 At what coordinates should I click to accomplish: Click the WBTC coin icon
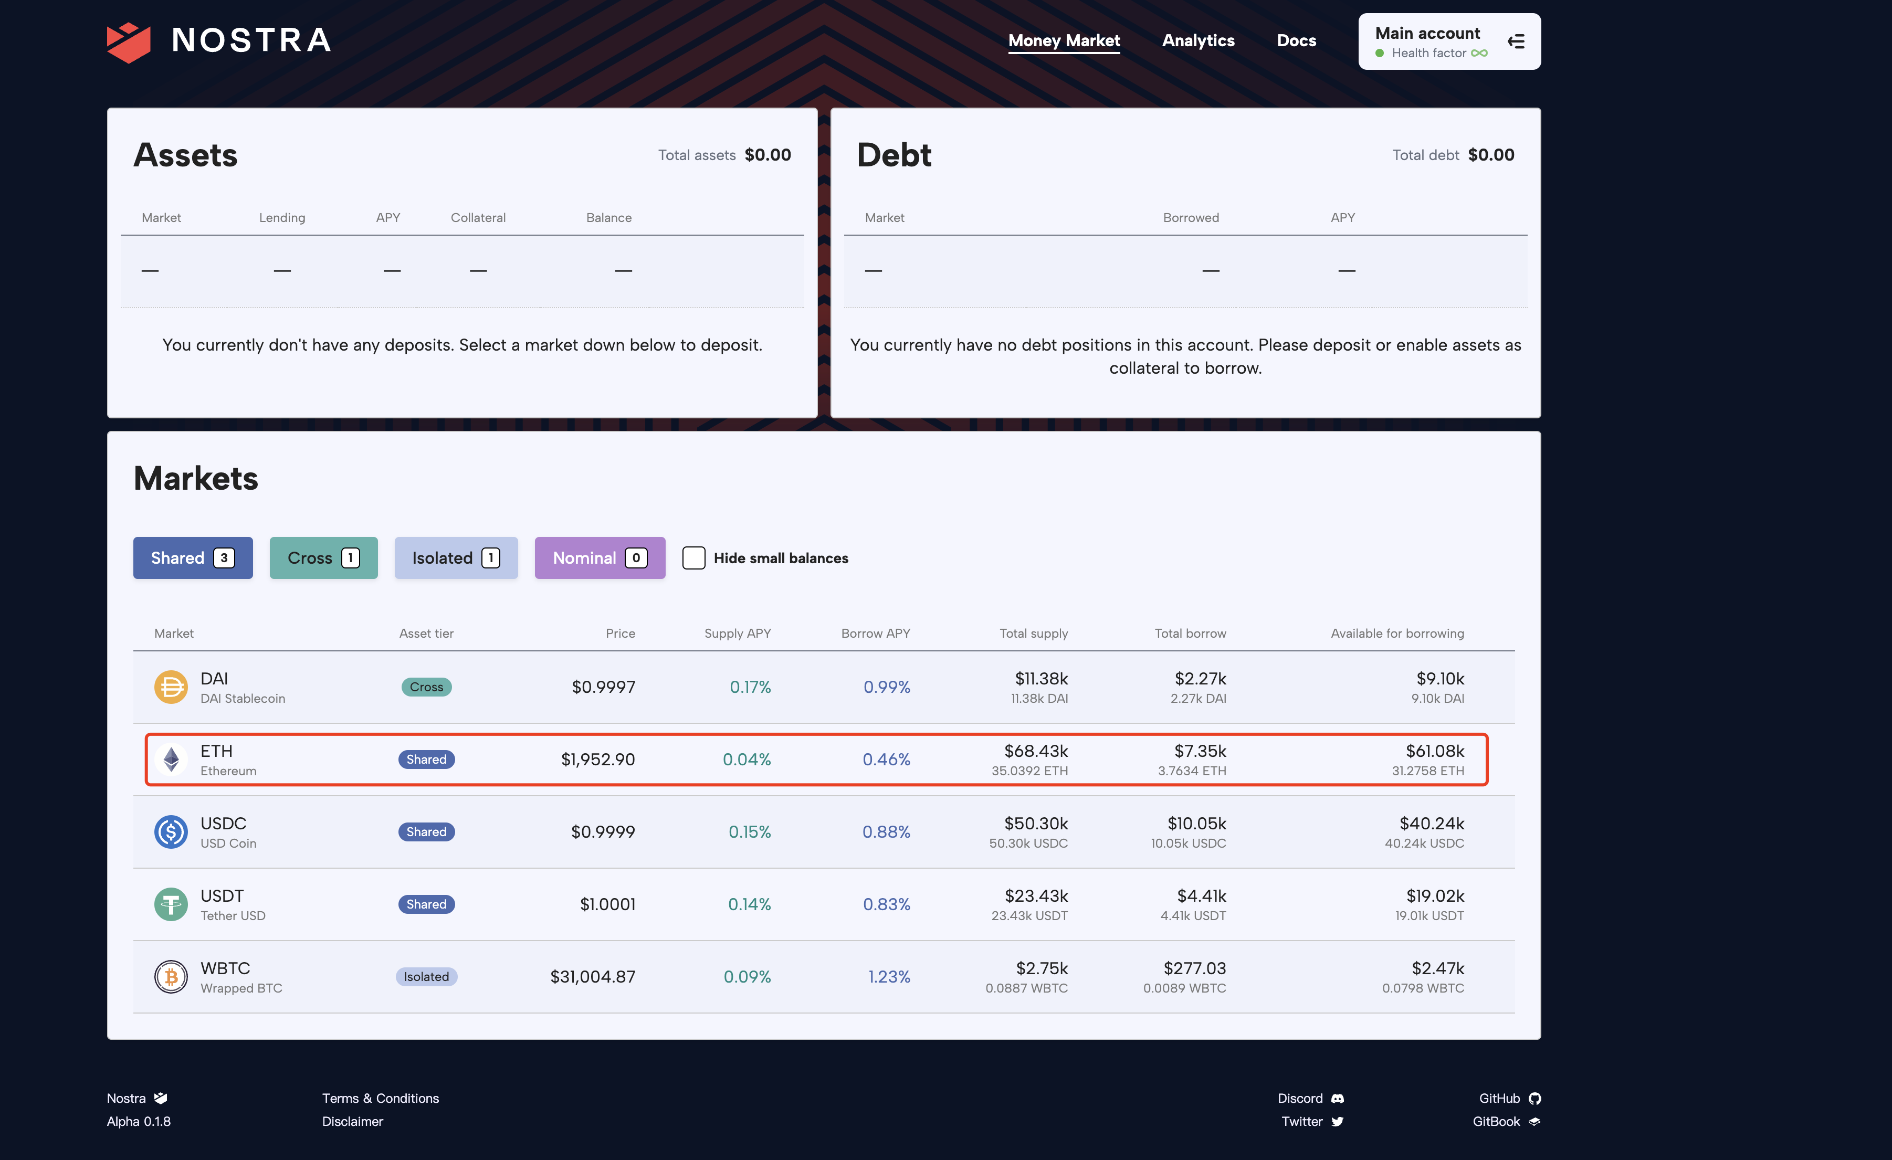click(x=171, y=976)
